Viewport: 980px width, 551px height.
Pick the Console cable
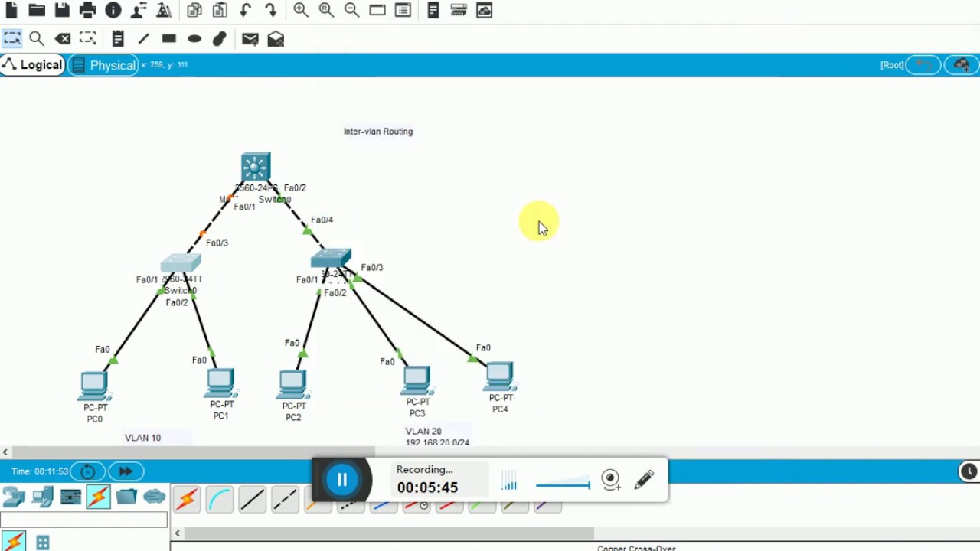pyautogui.click(x=219, y=500)
